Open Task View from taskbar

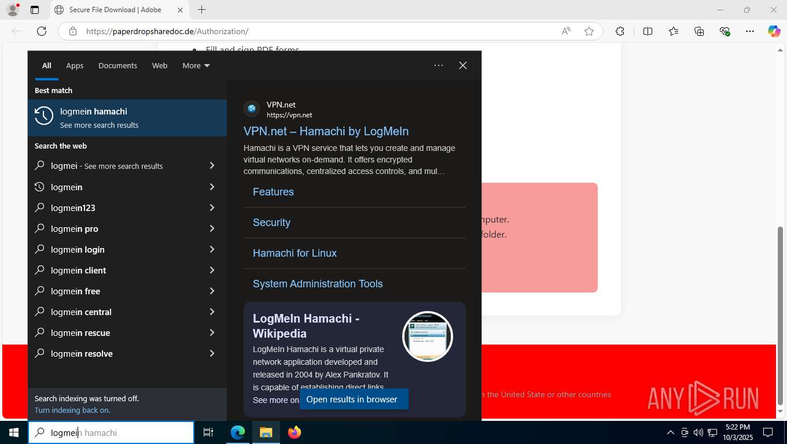208,432
